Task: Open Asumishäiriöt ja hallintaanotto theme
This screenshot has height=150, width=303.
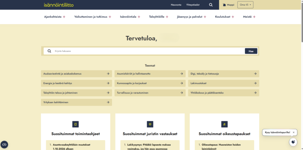Action: point(150,74)
